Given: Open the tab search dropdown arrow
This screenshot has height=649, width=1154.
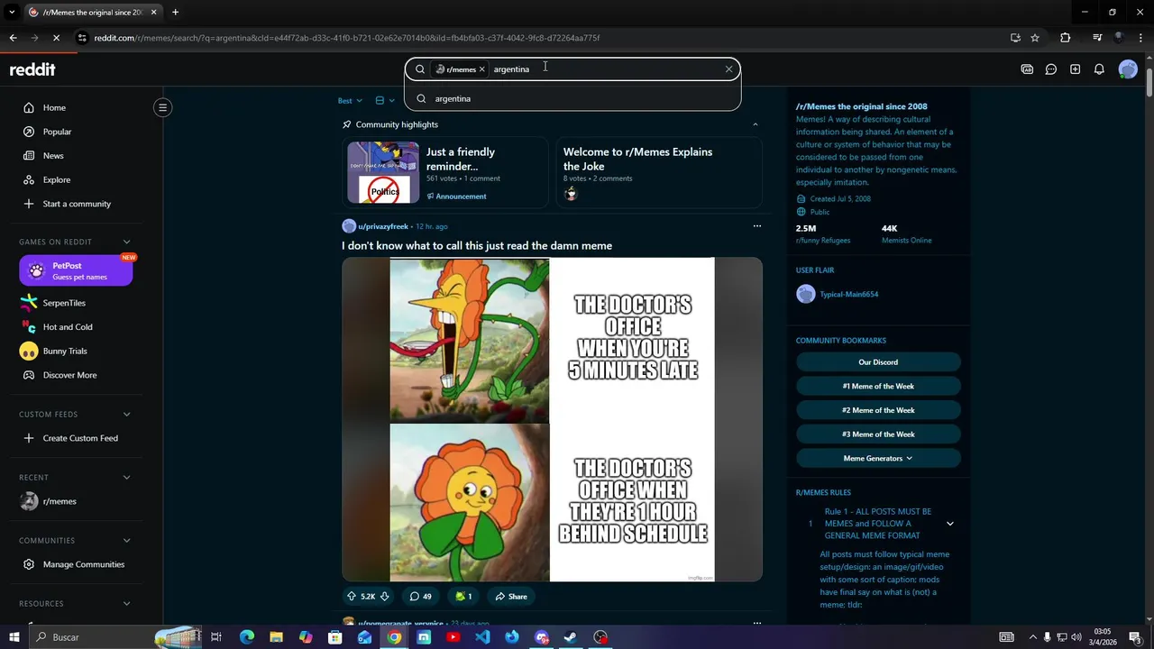Looking at the screenshot, I should point(12,12).
